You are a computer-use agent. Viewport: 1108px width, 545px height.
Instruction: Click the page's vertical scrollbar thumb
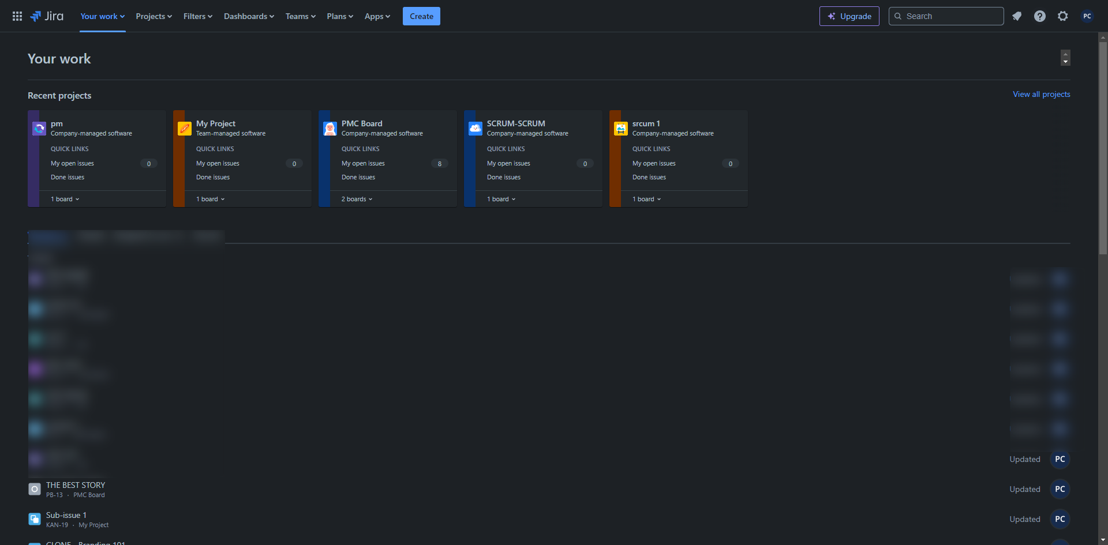click(1103, 148)
